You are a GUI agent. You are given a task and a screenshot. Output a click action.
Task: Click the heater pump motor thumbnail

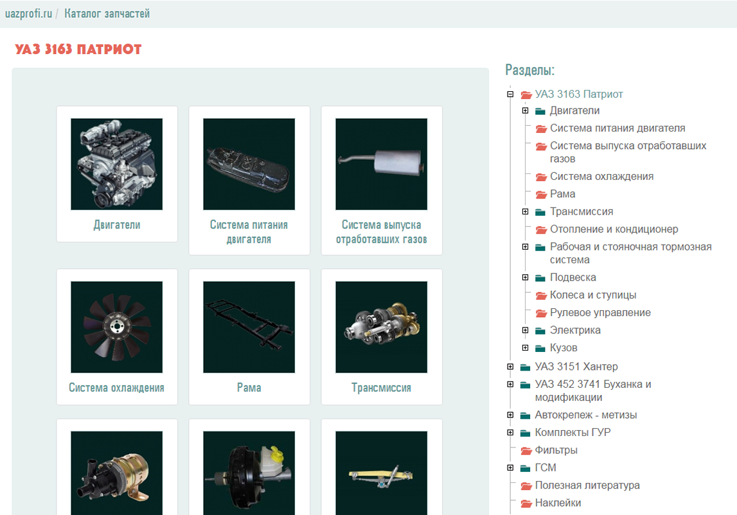116,473
